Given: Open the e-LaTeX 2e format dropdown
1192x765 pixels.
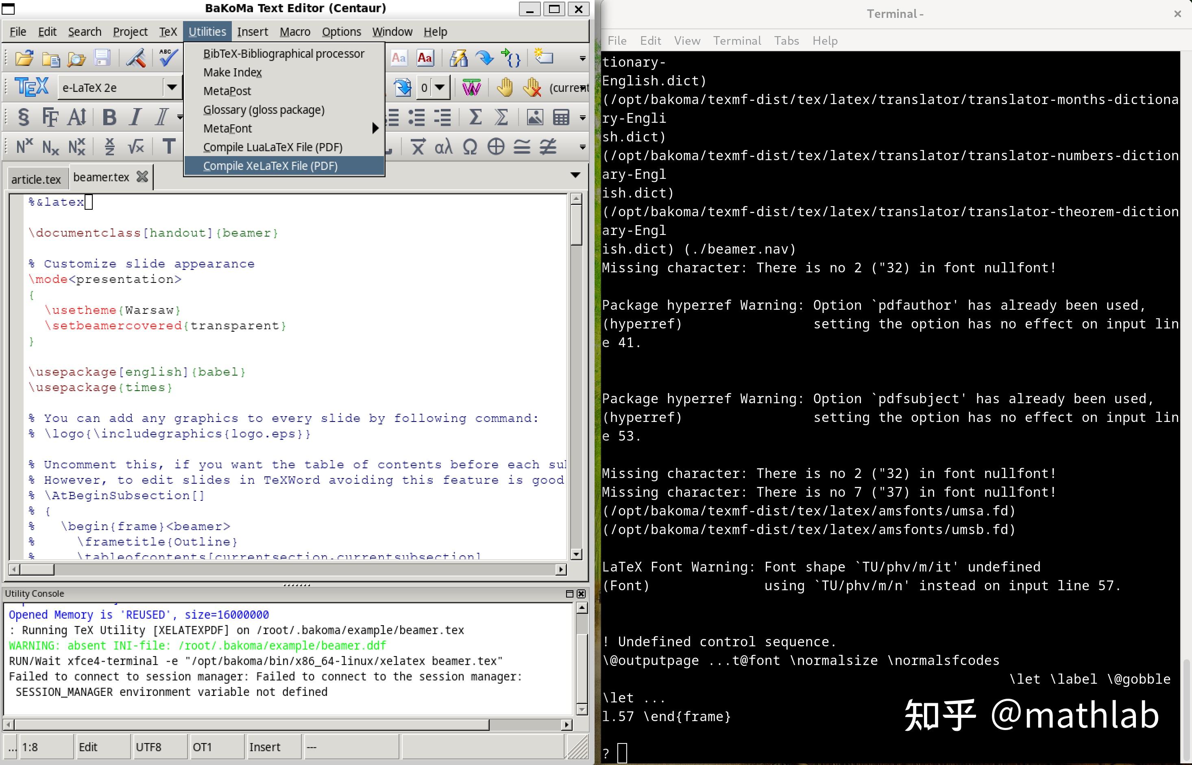Looking at the screenshot, I should click(172, 88).
